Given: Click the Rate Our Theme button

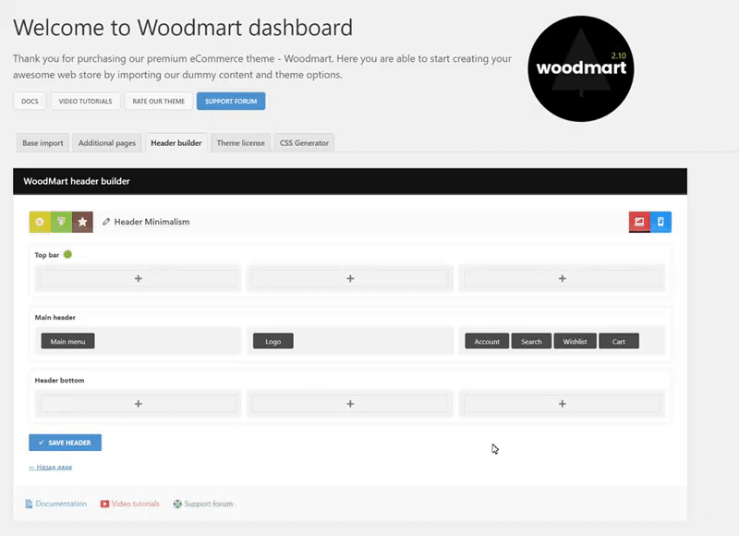Looking at the screenshot, I should tap(158, 102).
